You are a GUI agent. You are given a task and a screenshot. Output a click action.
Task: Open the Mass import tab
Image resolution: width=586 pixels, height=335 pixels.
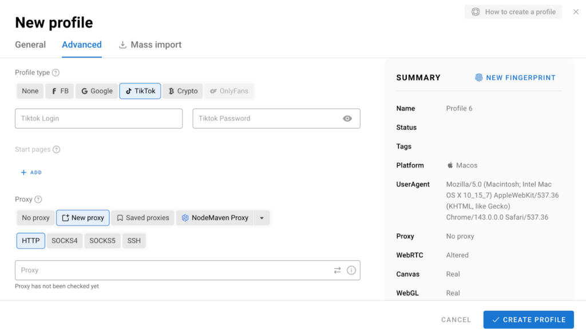click(150, 45)
